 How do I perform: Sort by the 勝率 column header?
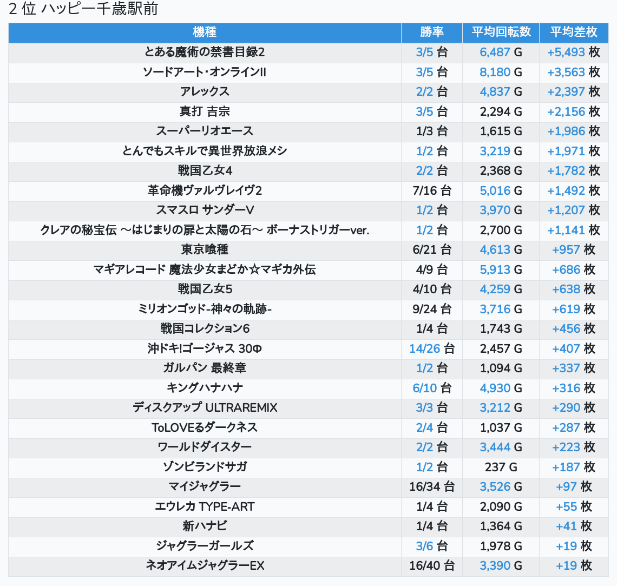(432, 32)
